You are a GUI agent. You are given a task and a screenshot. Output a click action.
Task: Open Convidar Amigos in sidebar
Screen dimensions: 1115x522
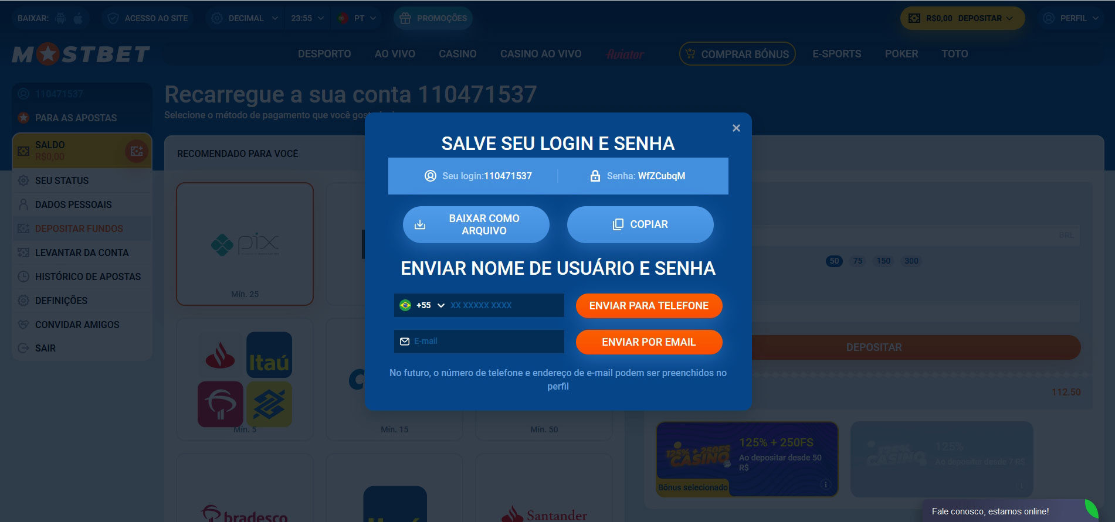(82, 325)
